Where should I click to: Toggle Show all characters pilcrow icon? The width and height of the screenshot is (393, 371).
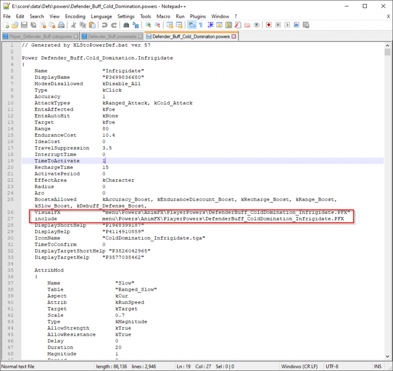pos(200,25)
